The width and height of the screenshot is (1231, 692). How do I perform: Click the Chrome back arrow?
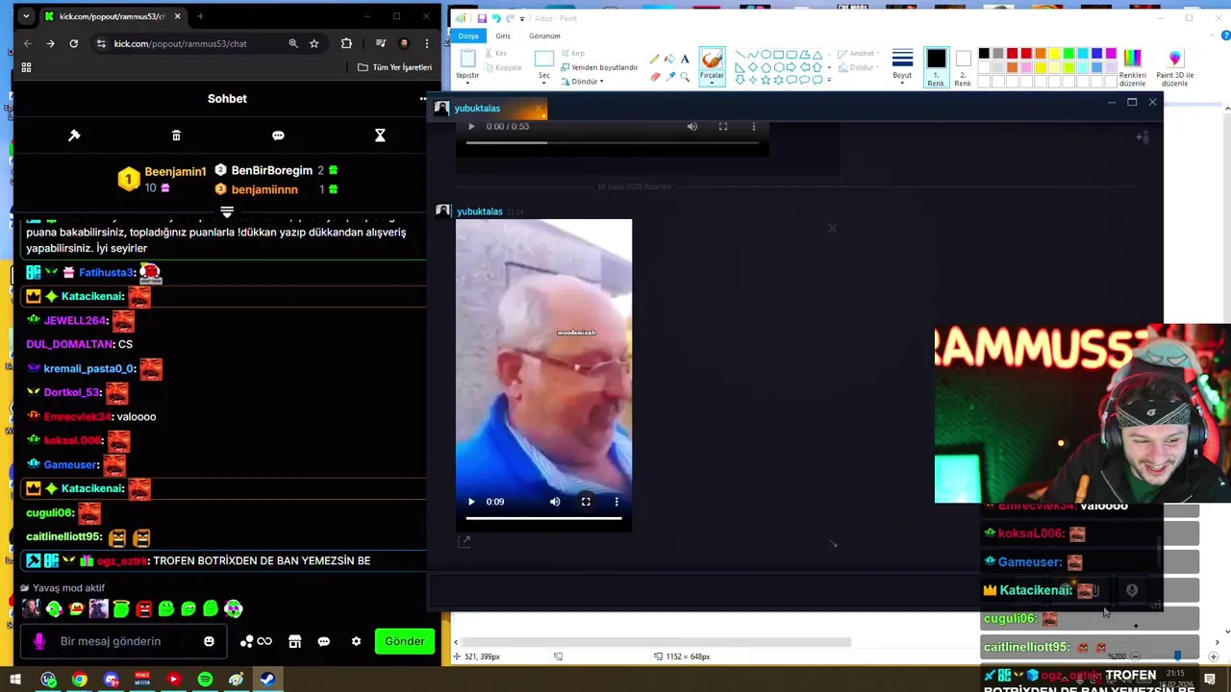pyautogui.click(x=27, y=43)
